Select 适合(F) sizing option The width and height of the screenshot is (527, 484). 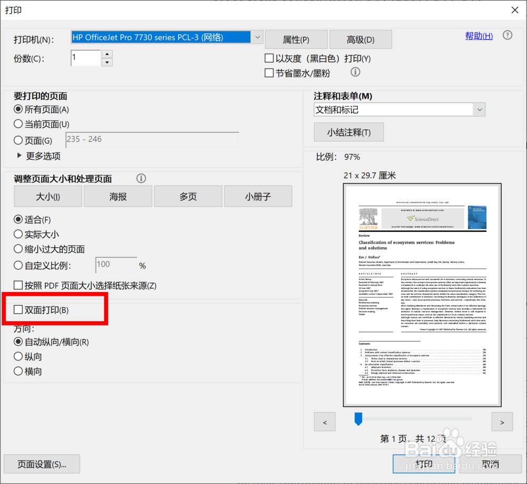coord(18,219)
